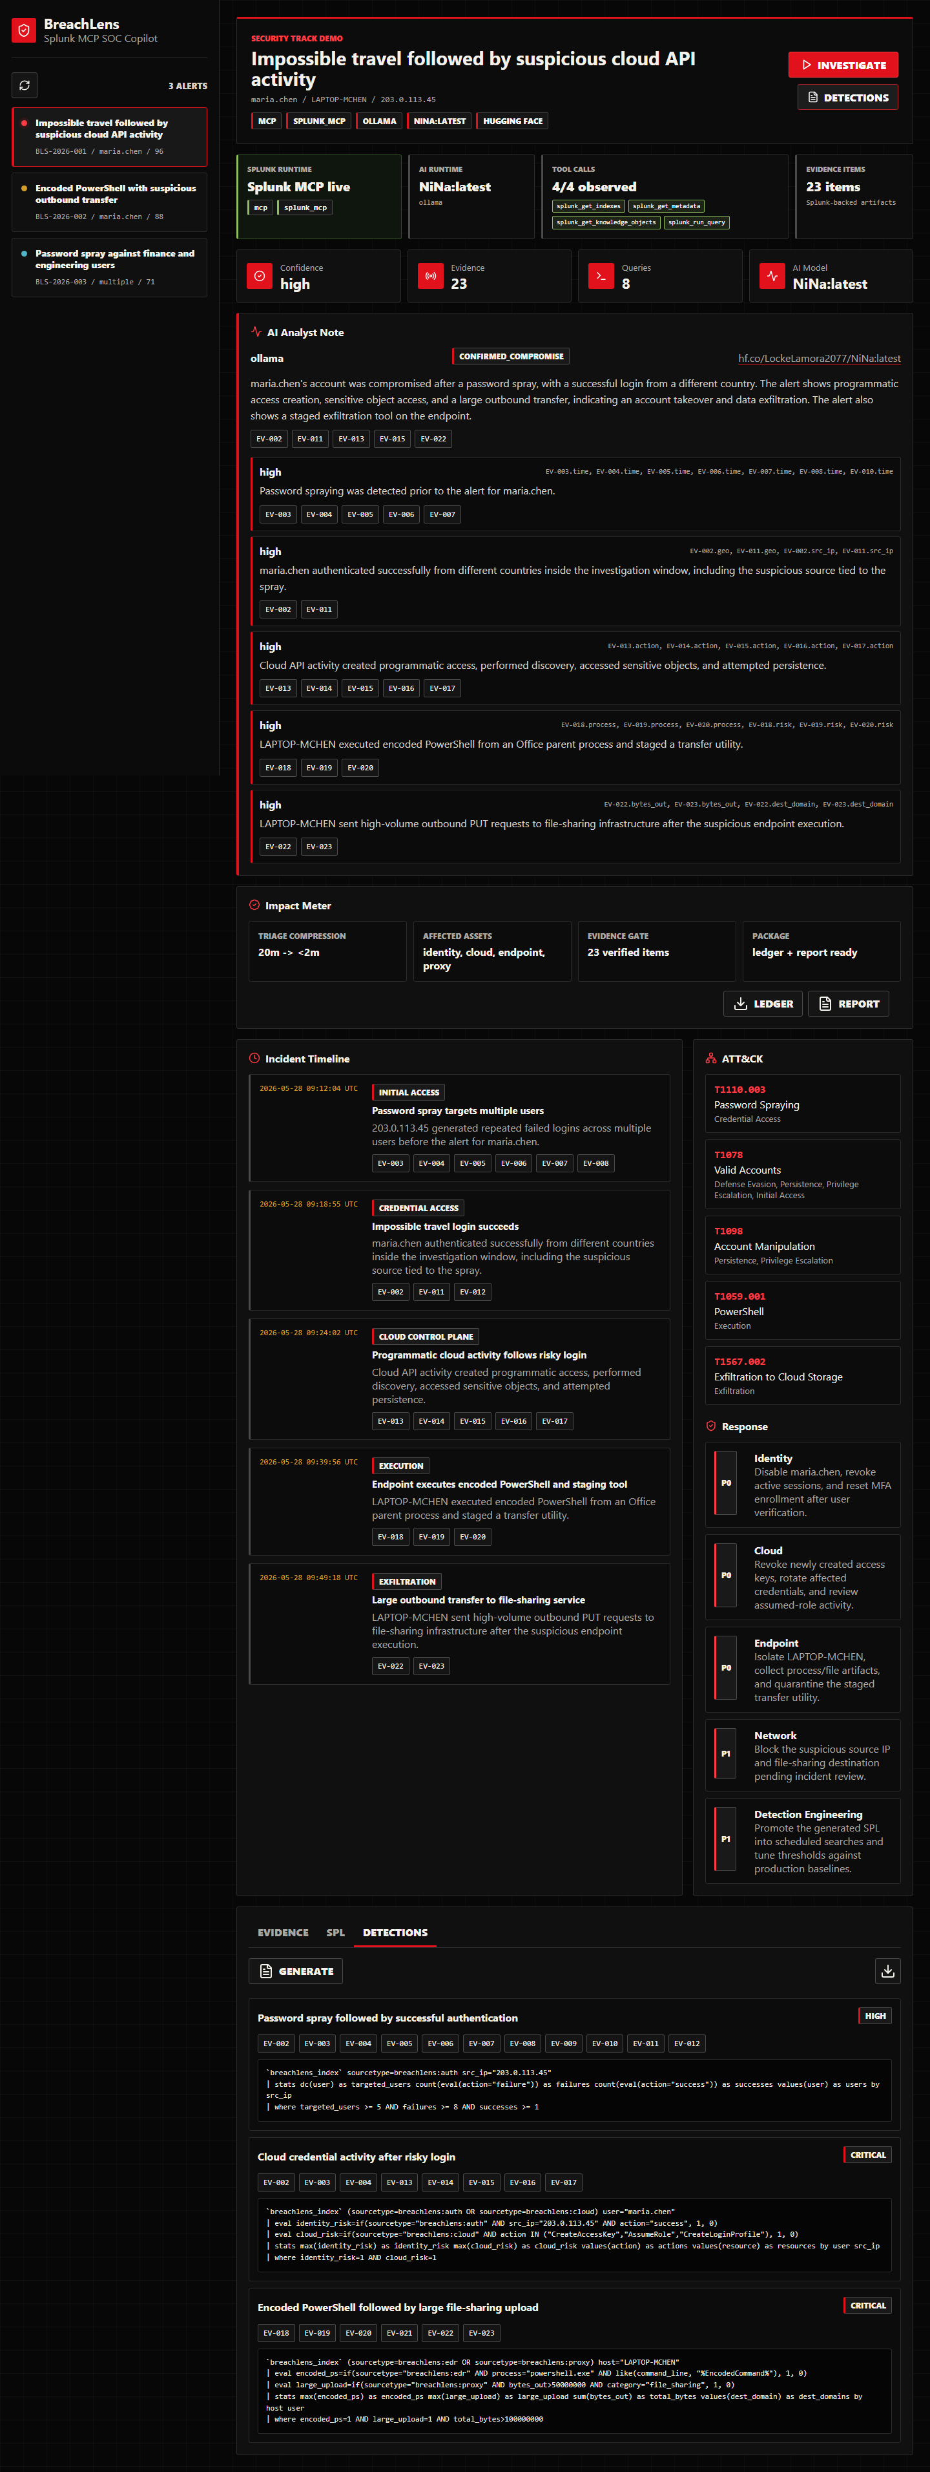Click T1059.001 PowerShell technique
Screen dimensions: 930x2472
click(x=803, y=1310)
